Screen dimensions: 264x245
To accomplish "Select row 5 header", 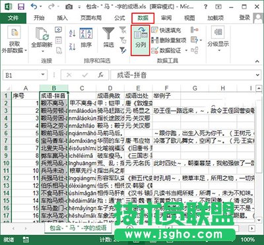I will pos(6,125).
